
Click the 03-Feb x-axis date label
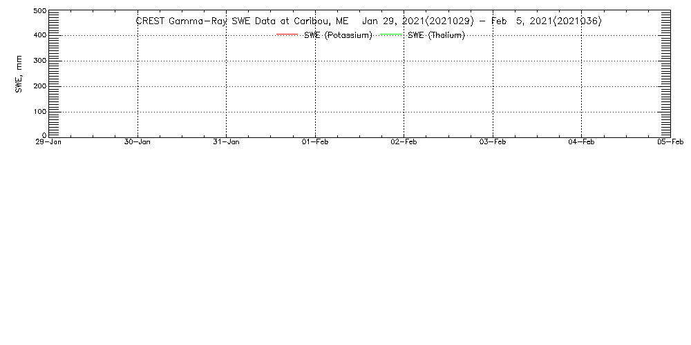coord(492,141)
